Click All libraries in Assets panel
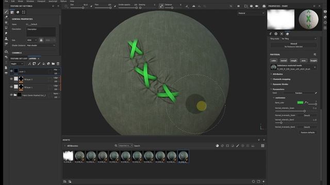330x185 pixels. pos(72,146)
